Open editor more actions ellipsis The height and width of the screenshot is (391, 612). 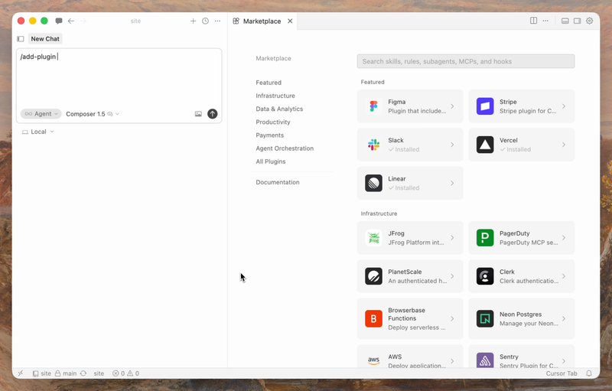(x=545, y=21)
